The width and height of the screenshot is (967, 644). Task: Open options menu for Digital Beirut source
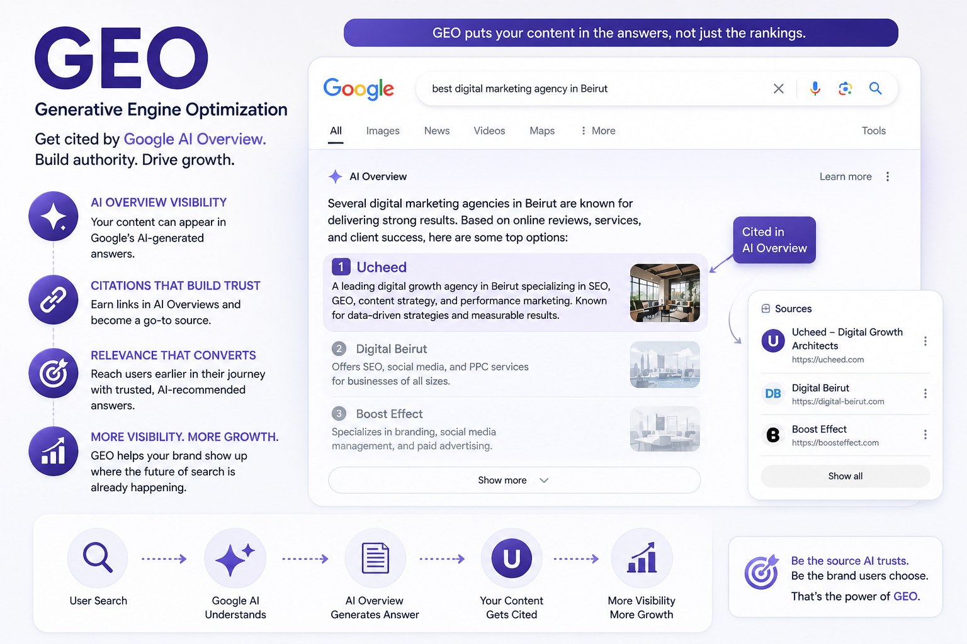pyautogui.click(x=925, y=394)
